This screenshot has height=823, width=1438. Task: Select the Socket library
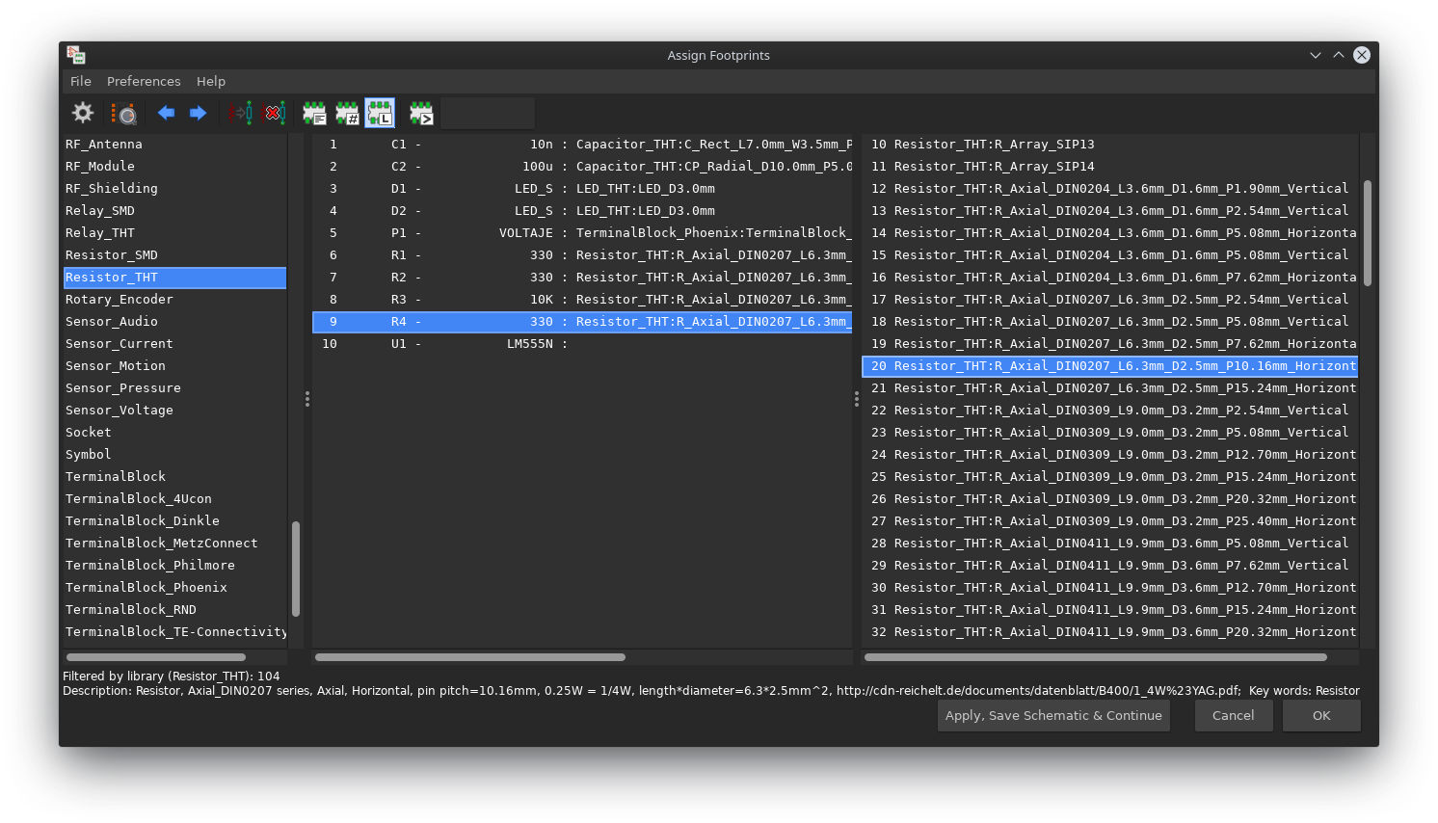click(174, 432)
